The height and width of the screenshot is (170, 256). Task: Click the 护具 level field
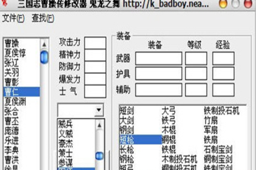195,73
